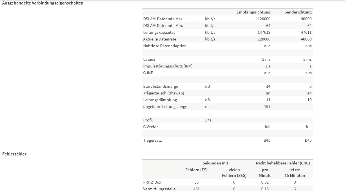Select the 'Trägersatz' row label
The image size is (345, 192).
pos(152,140)
